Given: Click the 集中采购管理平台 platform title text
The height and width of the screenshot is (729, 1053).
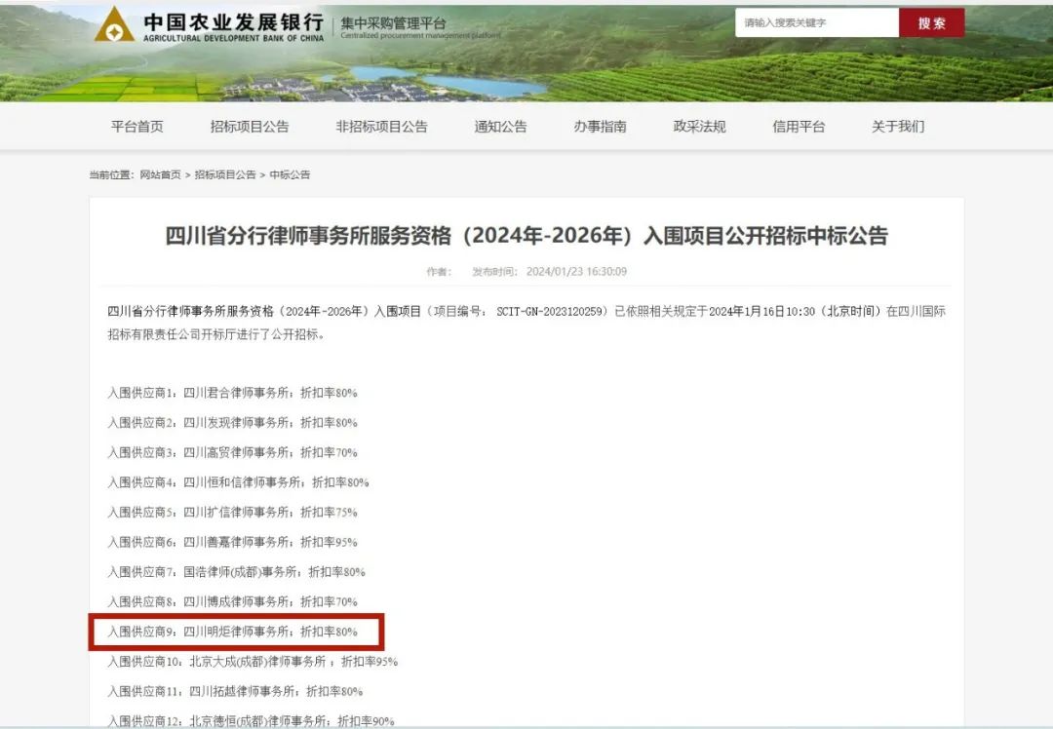Looking at the screenshot, I should coord(393,23).
